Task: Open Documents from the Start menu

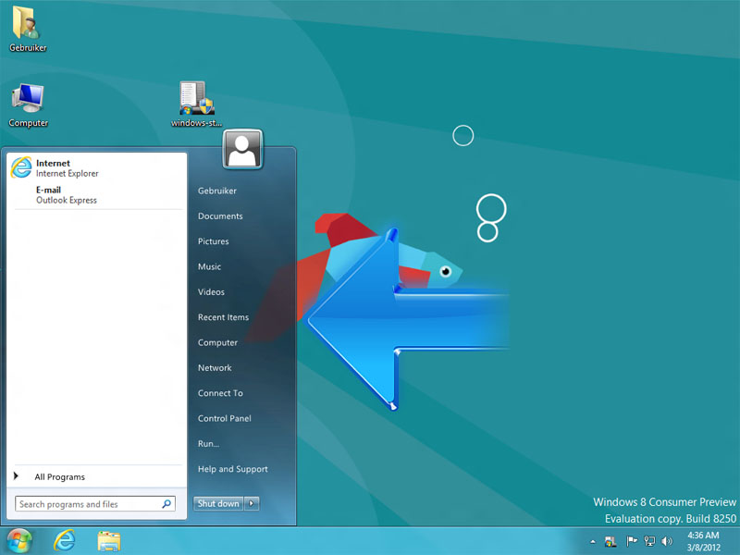Action: 220,216
